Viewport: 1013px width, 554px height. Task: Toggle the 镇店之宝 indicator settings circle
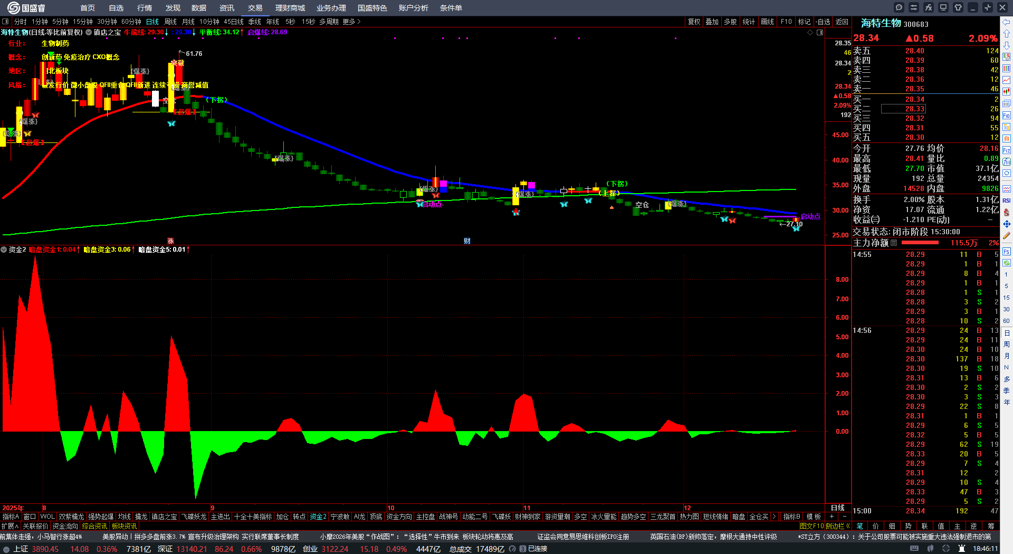[89, 33]
